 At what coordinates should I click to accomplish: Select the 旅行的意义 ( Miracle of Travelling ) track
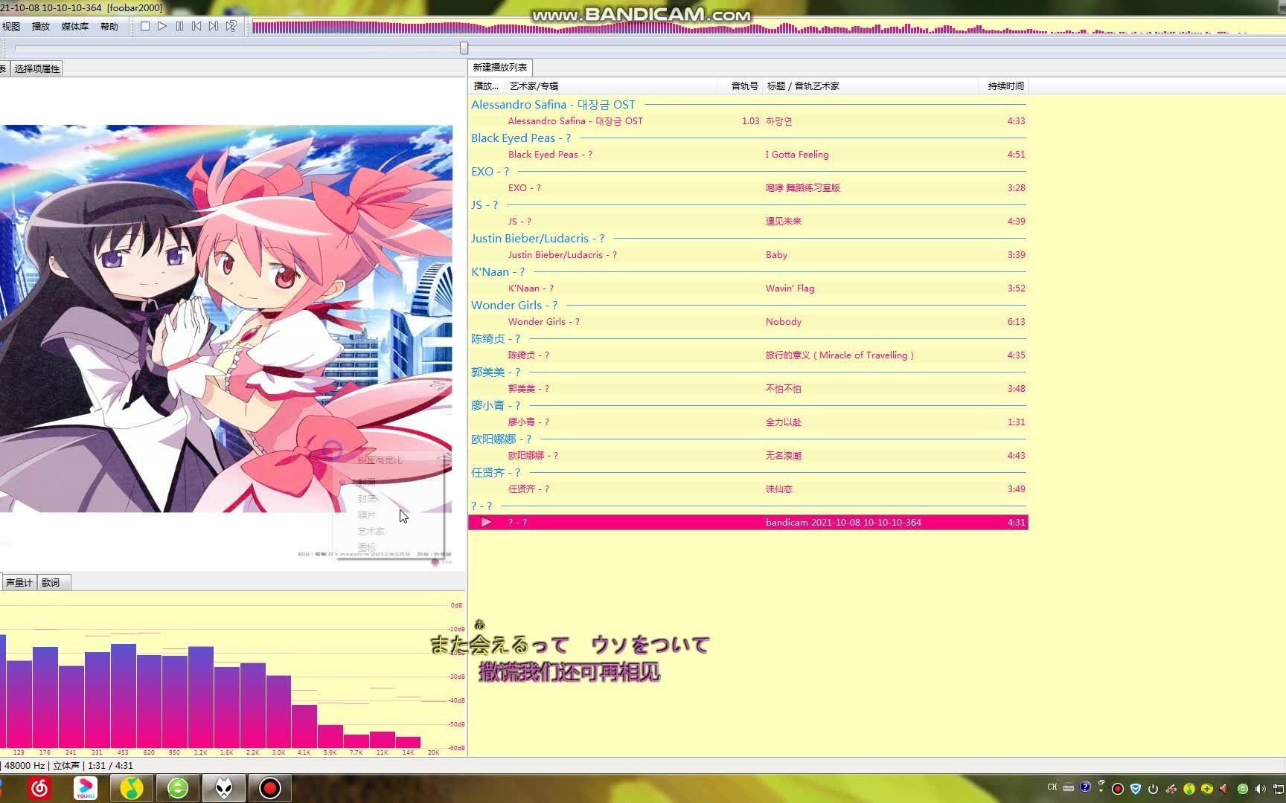pyautogui.click(x=748, y=355)
